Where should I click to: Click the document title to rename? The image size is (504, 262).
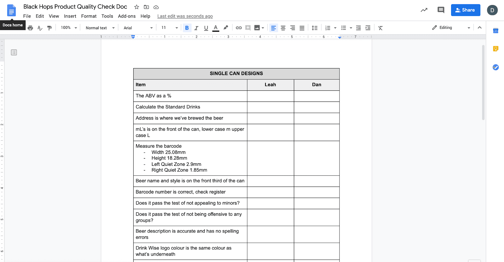tap(75, 7)
